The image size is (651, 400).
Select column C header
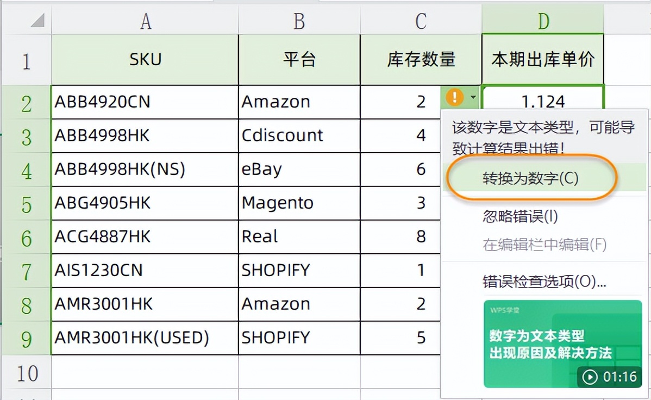point(421,20)
